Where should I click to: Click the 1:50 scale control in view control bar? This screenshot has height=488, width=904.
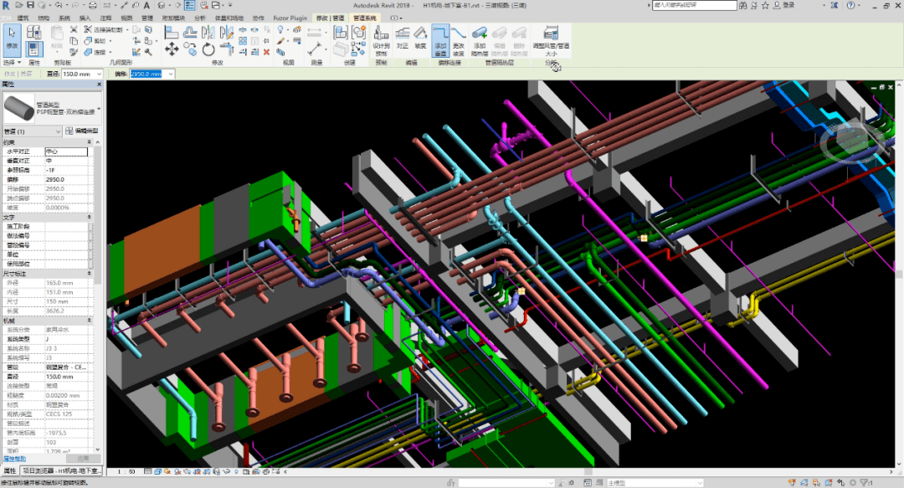click(x=126, y=472)
